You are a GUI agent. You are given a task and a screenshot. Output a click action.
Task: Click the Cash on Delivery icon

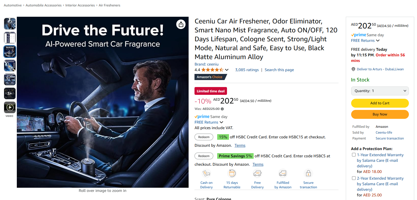pos(207,174)
